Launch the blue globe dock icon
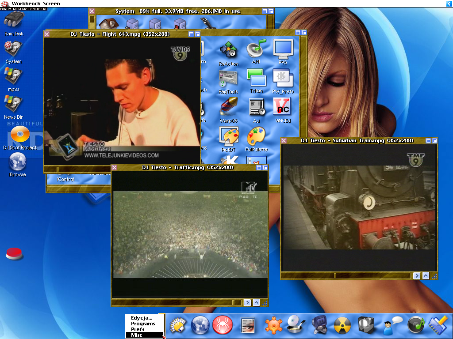 200,325
